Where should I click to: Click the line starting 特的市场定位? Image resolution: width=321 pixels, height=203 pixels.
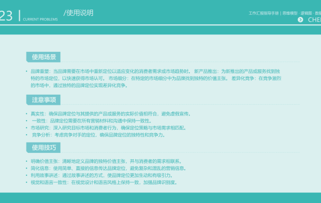pyautogui.click(x=156, y=78)
